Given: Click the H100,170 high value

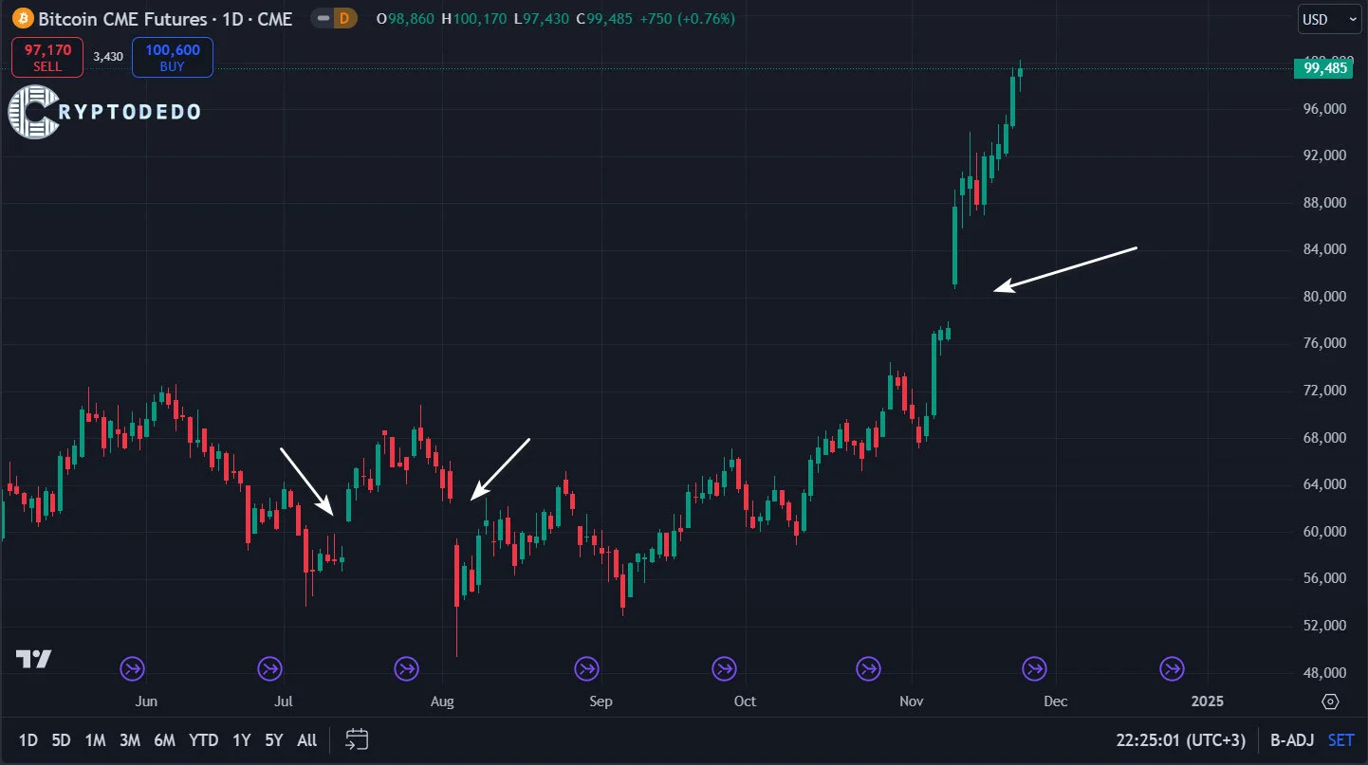Looking at the screenshot, I should (x=474, y=19).
